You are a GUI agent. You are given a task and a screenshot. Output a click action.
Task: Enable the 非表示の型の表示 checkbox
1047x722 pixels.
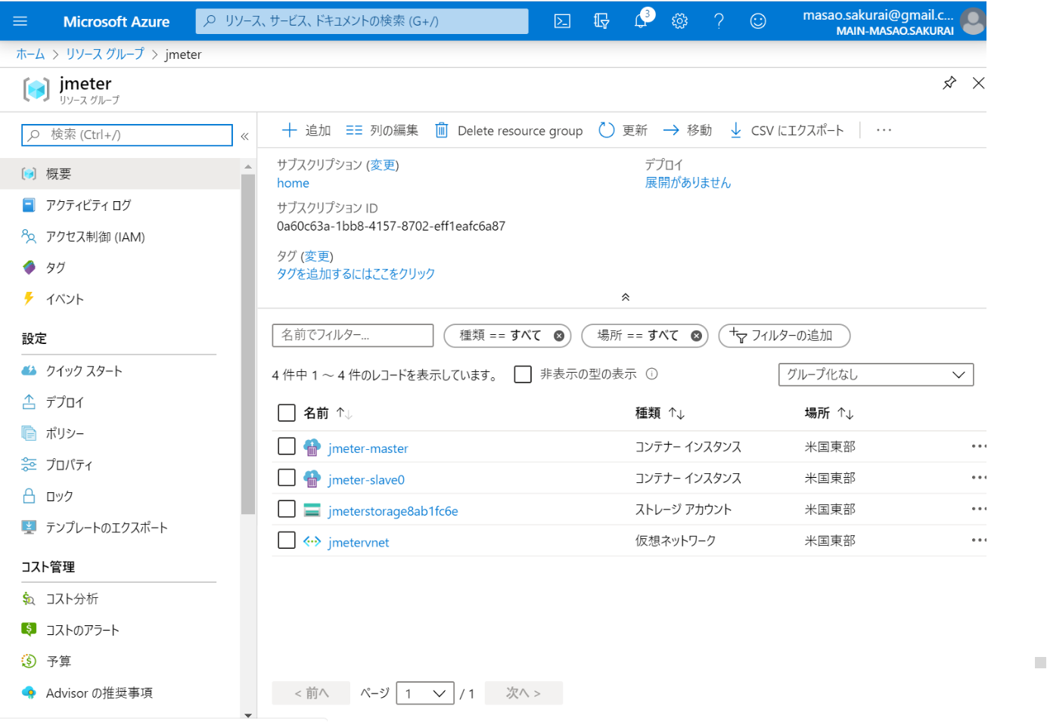[x=523, y=374]
